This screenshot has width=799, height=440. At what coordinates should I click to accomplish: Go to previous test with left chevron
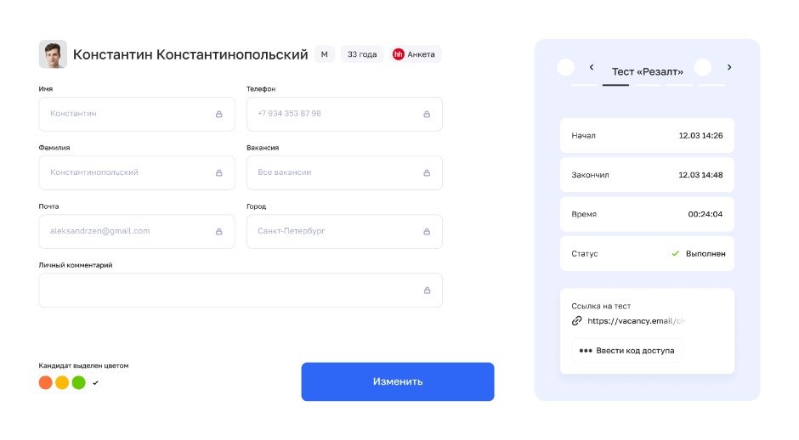592,67
